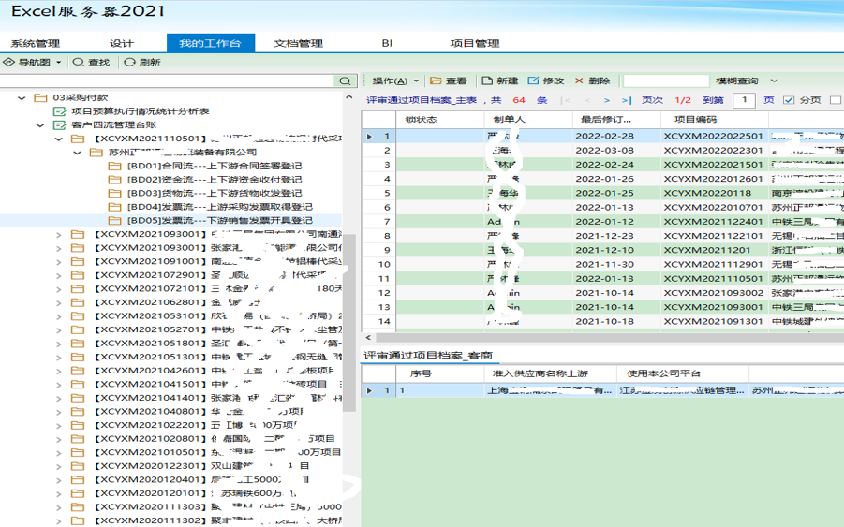Edit the record using 修改
This screenshot has width=844, height=527.
point(546,81)
